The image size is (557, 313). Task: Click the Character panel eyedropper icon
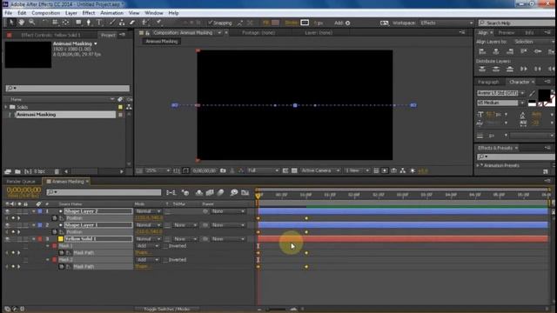[532, 94]
